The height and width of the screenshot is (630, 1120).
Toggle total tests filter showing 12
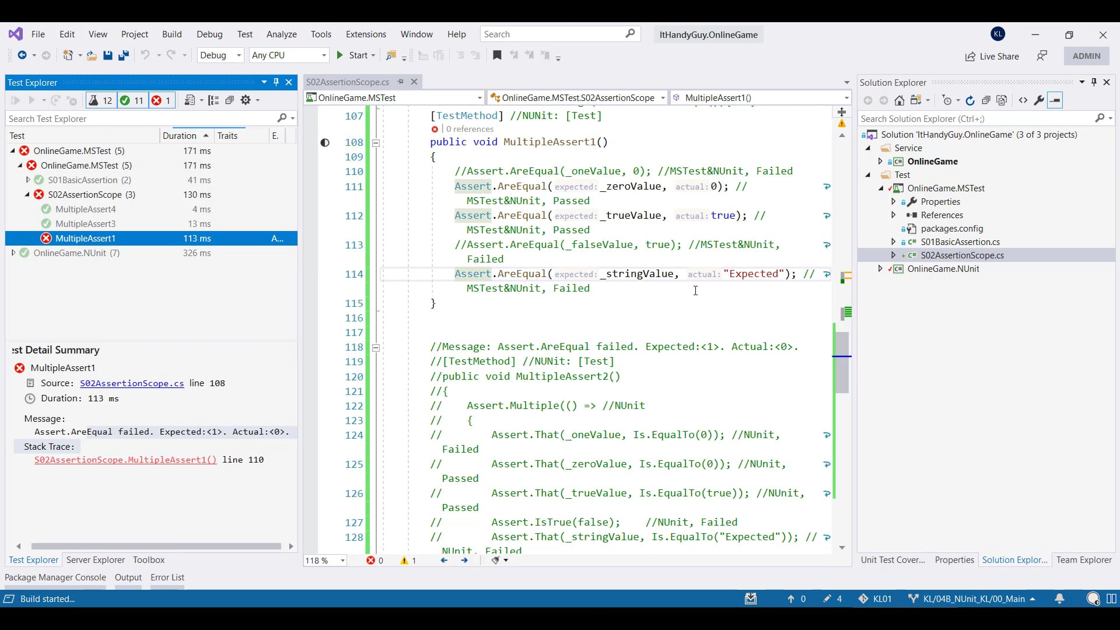(x=100, y=100)
